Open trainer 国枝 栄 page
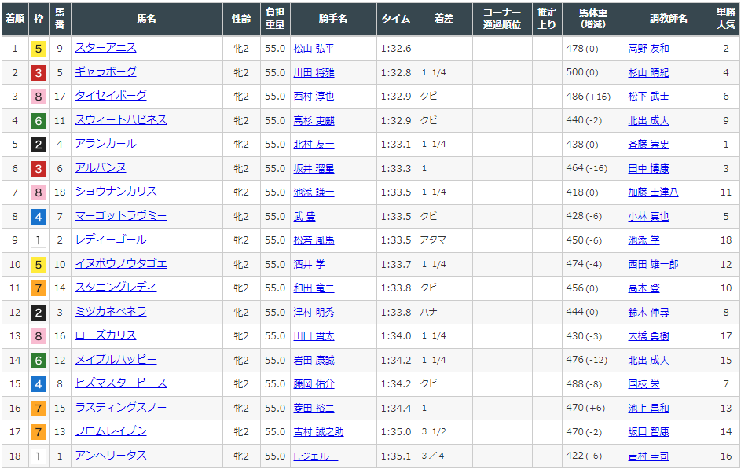Viewport: 741px width, 469px height. pyautogui.click(x=644, y=384)
